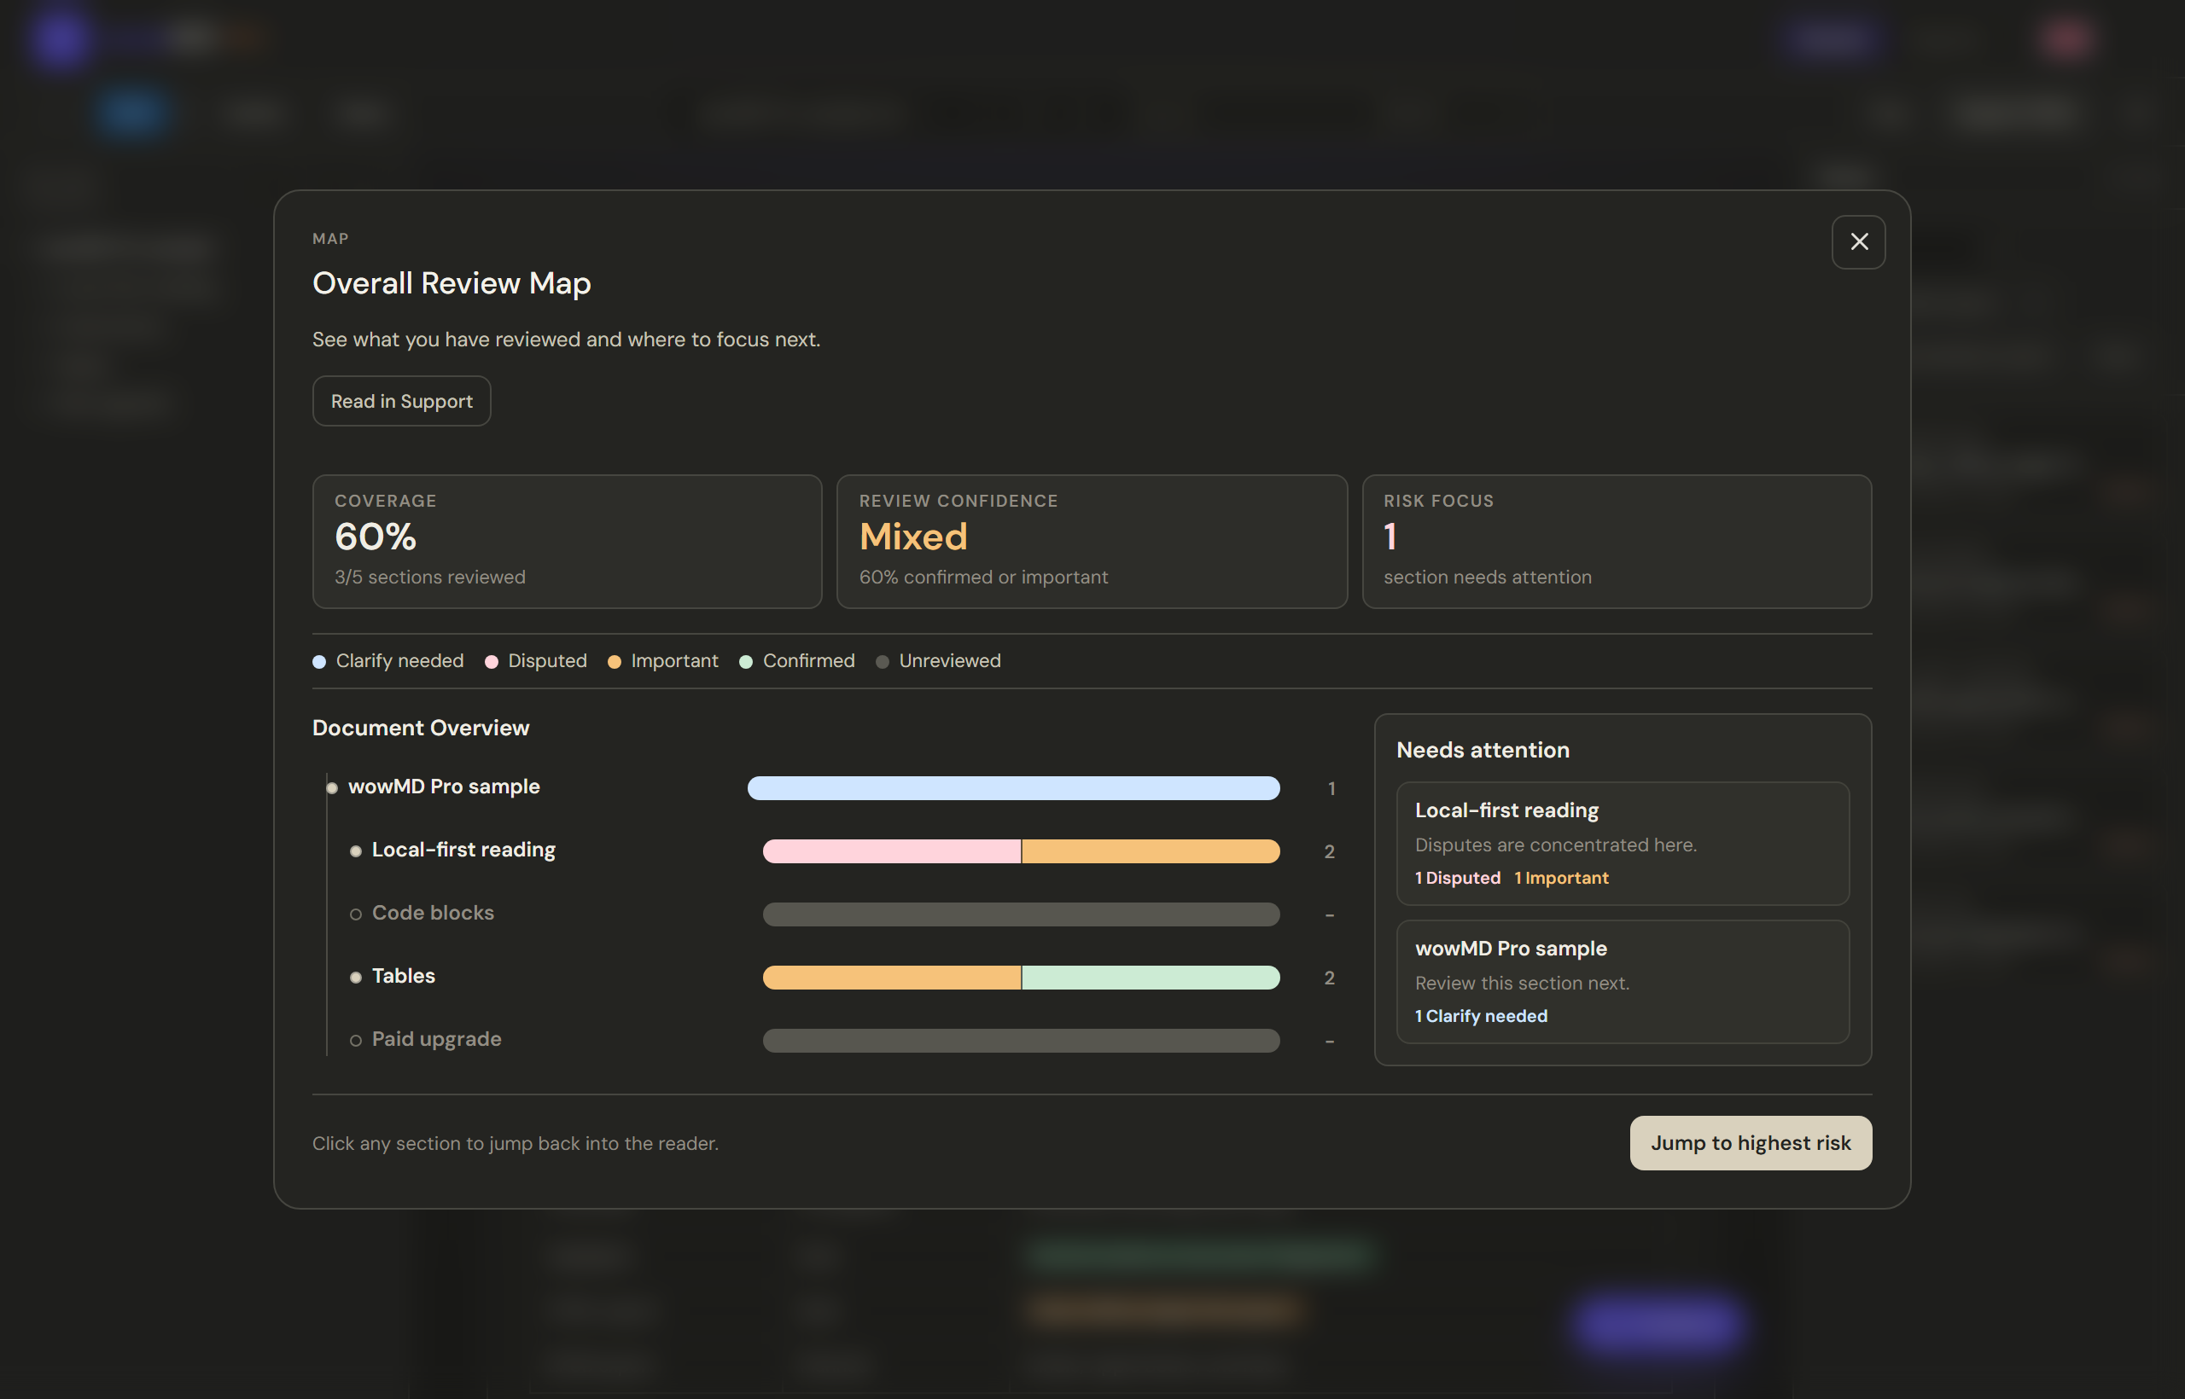Open the Read in Support link
The width and height of the screenshot is (2185, 1399).
point(402,401)
